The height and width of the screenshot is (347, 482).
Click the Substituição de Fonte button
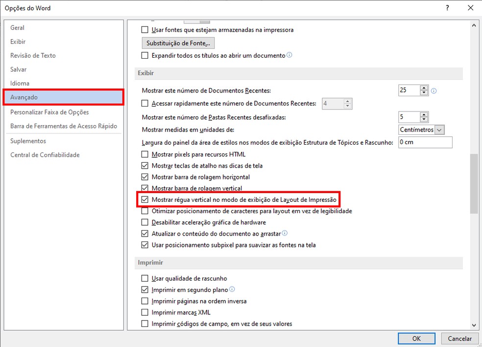(x=178, y=43)
